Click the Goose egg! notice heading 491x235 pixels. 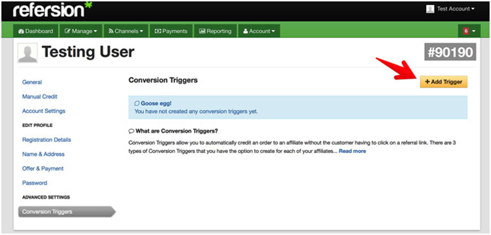(156, 103)
